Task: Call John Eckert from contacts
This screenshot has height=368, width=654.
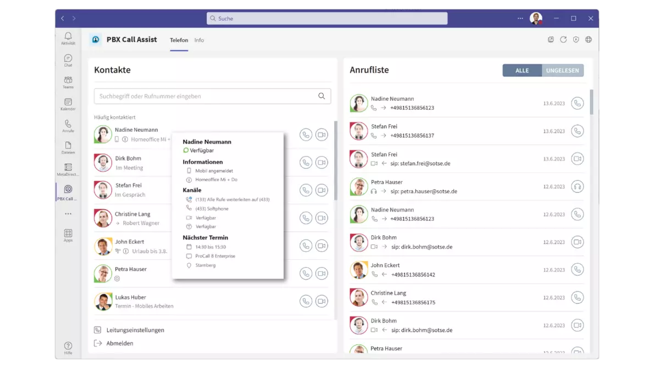Action: click(x=306, y=246)
